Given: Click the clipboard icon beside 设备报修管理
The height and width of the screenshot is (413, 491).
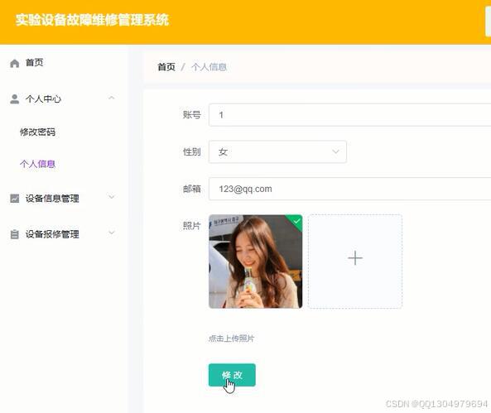Looking at the screenshot, I should [x=14, y=234].
